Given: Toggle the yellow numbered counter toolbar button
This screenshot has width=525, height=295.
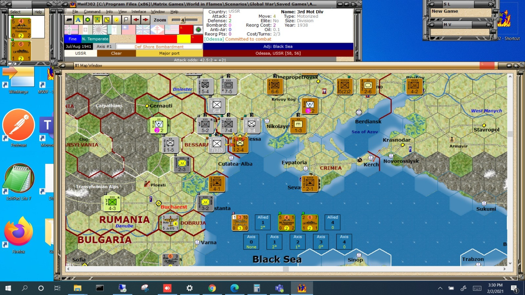Looking at the screenshot, I should pos(107,20).
